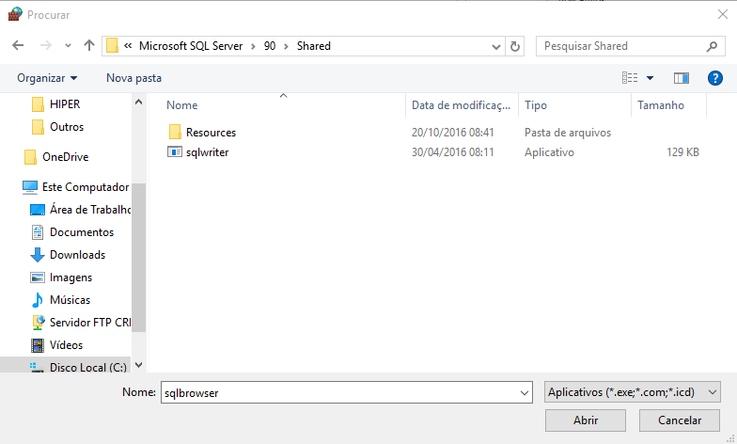Select the Downloads folder in sidebar
Image resolution: width=737 pixels, height=444 pixels.
[76, 255]
